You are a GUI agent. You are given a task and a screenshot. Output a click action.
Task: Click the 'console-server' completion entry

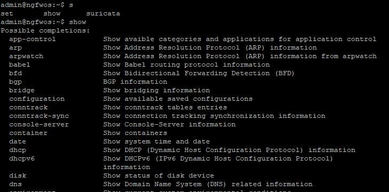(39, 124)
